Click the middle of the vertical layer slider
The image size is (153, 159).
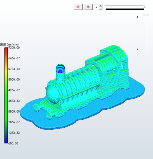(146, 35)
